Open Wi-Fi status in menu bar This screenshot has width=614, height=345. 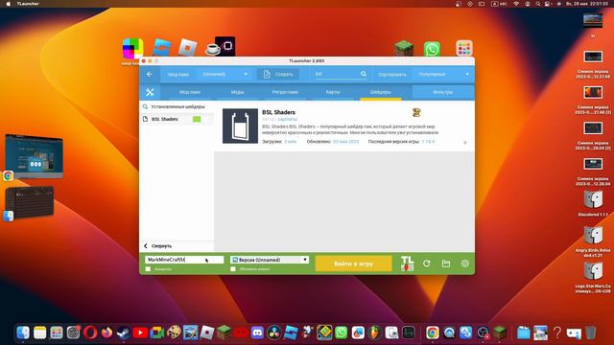516,4
